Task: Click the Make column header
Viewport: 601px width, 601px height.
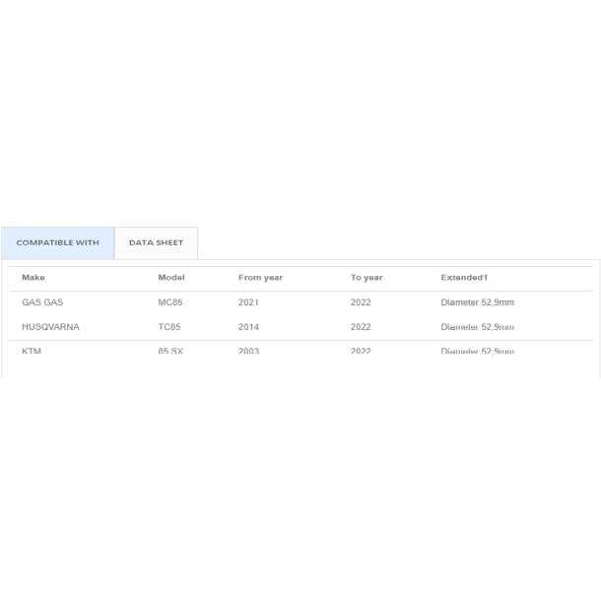Action: tap(33, 278)
